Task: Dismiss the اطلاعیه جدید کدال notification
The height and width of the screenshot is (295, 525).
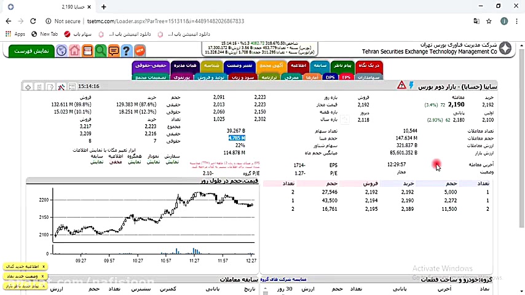Action: (x=43, y=267)
